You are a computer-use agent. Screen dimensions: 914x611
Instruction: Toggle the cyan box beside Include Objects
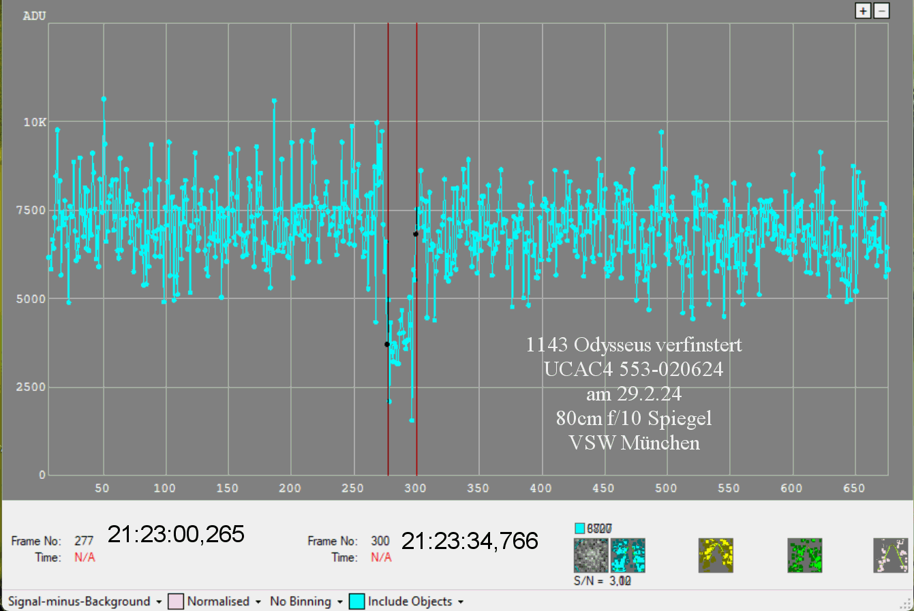tap(356, 601)
